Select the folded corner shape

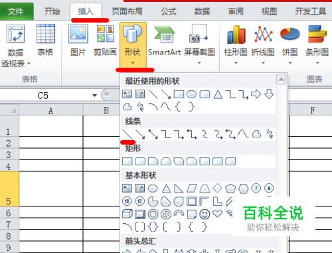pos(192,214)
